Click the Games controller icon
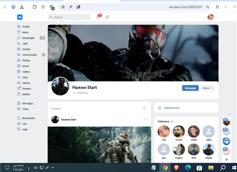 [18, 83]
